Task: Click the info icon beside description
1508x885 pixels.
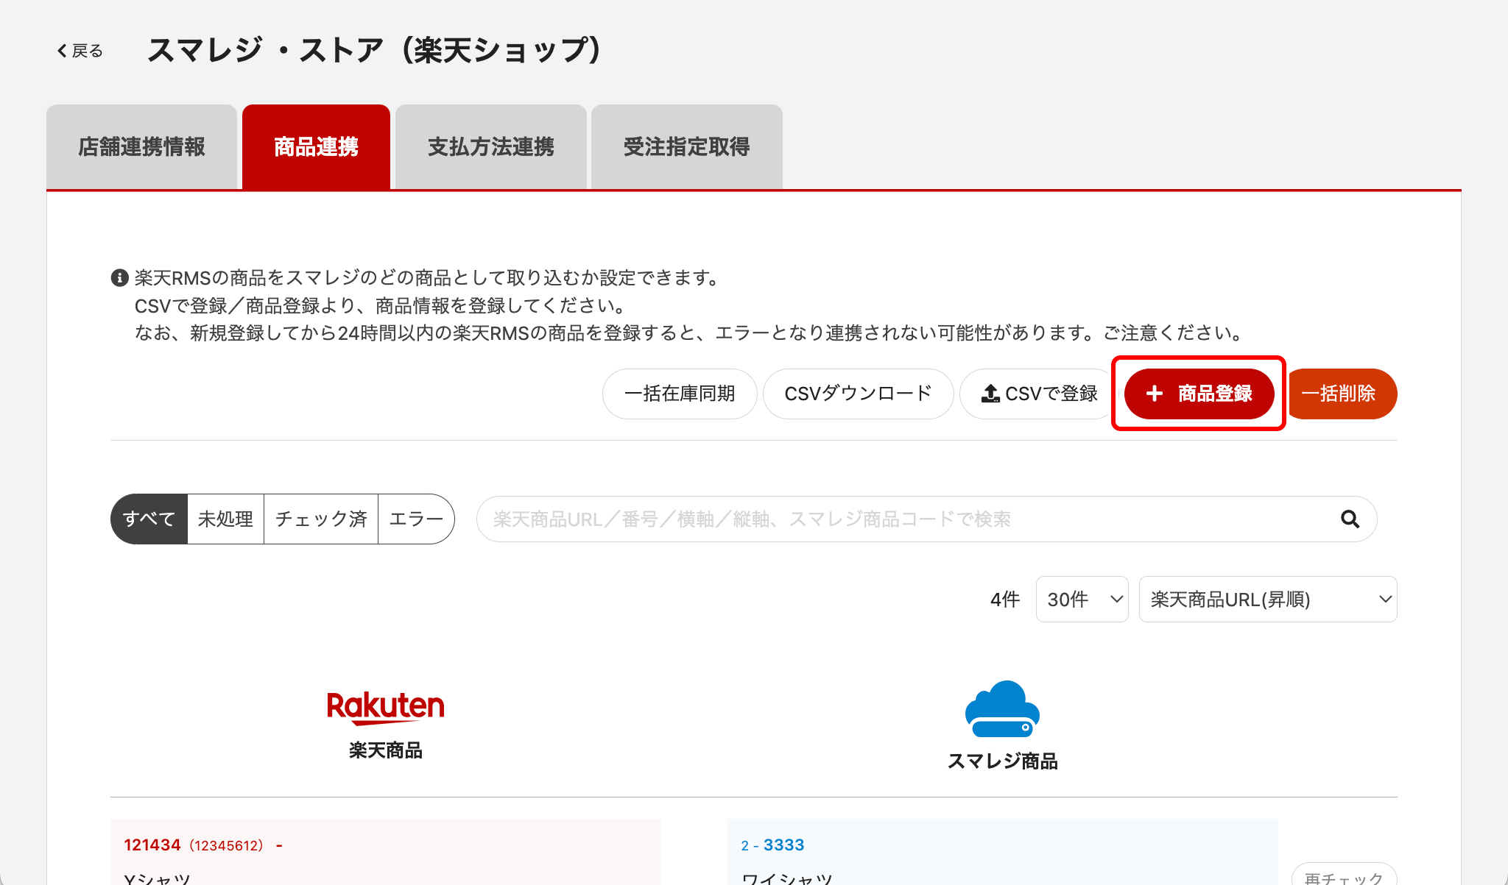Action: pyautogui.click(x=119, y=278)
